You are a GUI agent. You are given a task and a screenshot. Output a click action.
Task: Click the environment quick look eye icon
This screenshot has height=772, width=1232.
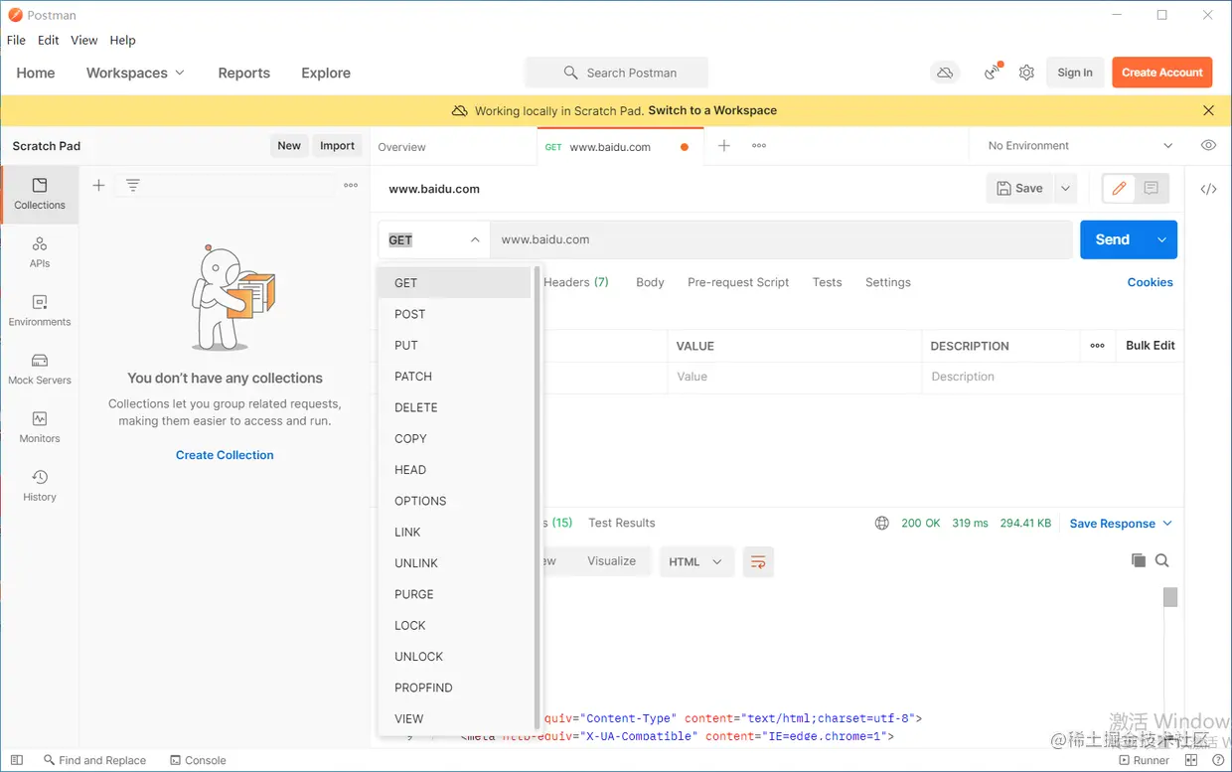1208,145
